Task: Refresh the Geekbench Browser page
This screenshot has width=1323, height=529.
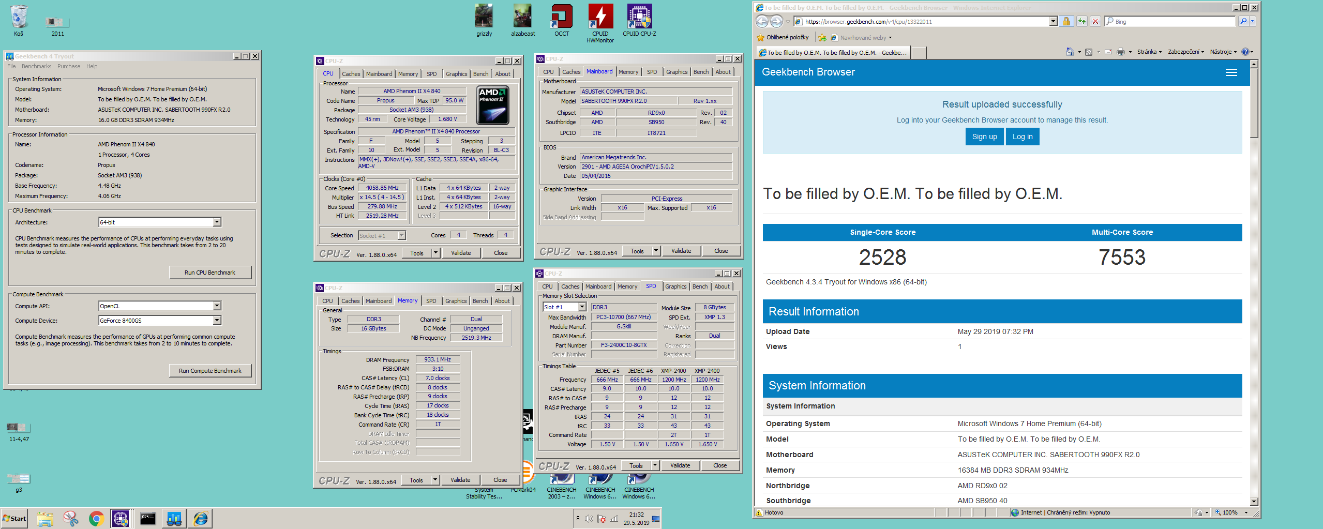Action: pos(1081,21)
